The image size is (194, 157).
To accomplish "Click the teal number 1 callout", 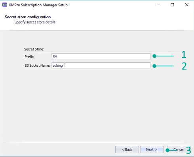I will pyautogui.click(x=184, y=54).
